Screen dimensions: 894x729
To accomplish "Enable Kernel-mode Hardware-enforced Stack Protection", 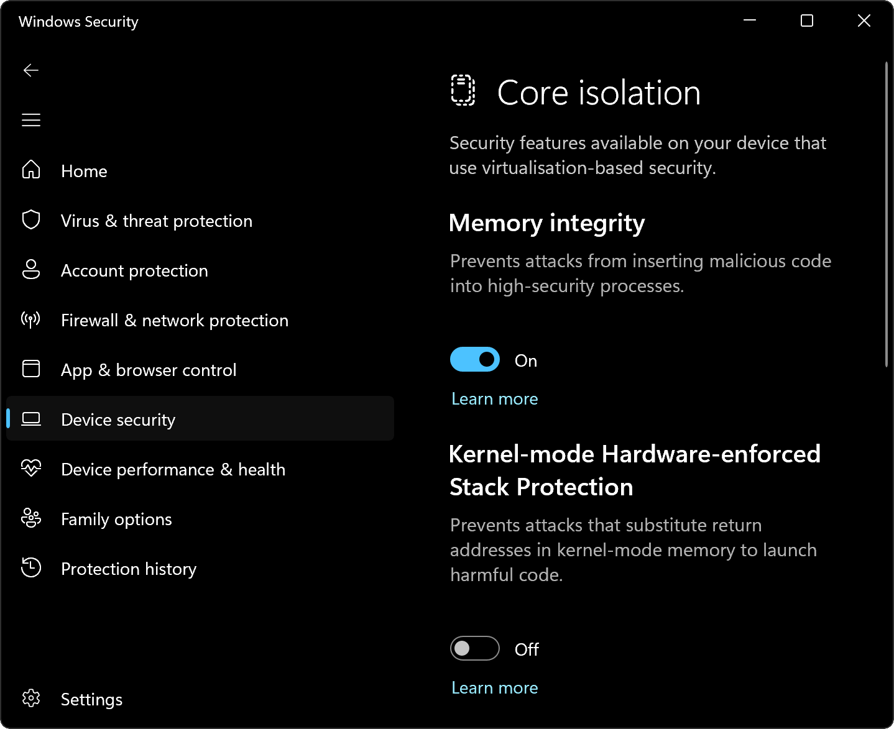I will click(474, 648).
